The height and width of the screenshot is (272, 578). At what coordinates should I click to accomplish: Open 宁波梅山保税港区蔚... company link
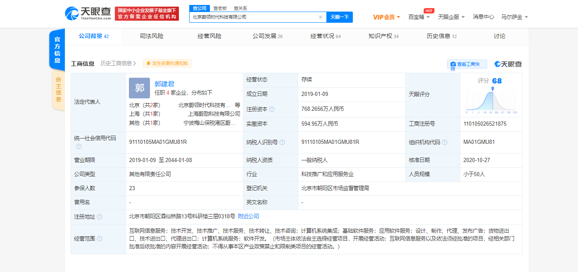coord(210,123)
